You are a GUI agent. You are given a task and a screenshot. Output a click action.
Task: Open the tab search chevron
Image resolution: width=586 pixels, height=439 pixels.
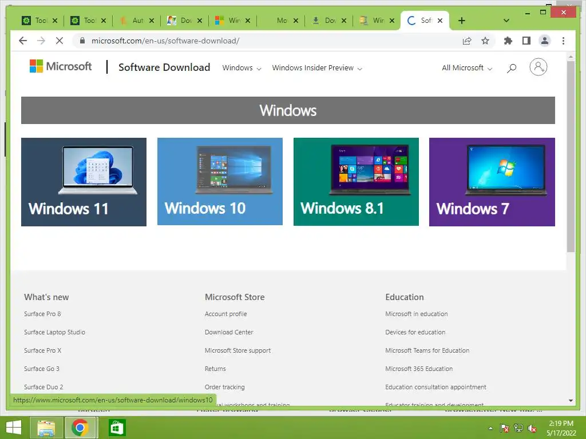pyautogui.click(x=506, y=21)
